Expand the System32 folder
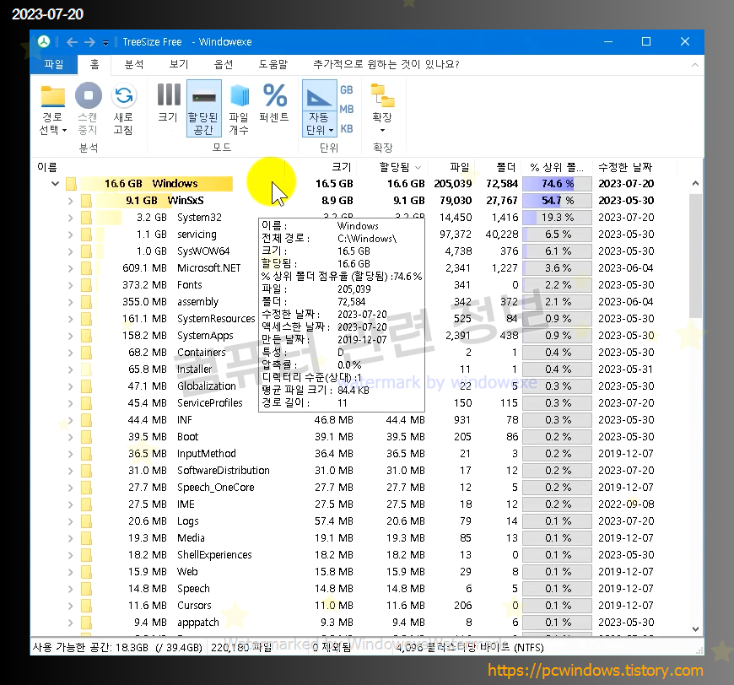 click(70, 218)
